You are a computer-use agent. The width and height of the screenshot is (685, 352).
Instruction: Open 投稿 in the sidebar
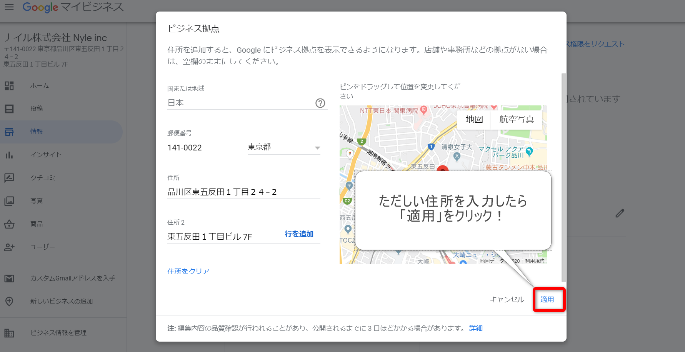pos(37,109)
